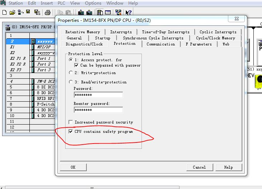Click the Print toolbar icon
Image resolution: width=262 pixels, height=189 pixels.
click(48, 13)
